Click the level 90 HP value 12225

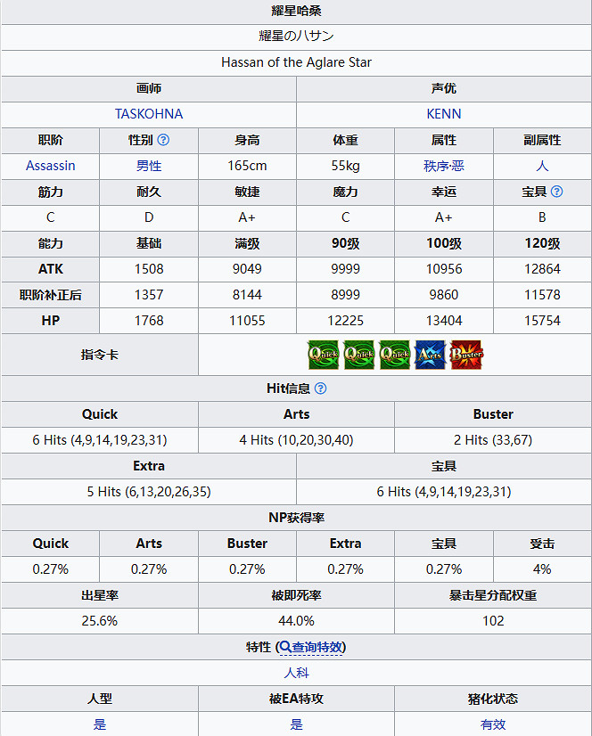point(345,321)
